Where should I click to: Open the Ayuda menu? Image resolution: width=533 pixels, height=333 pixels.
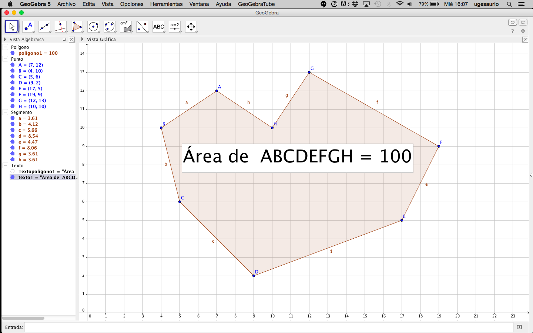pyautogui.click(x=223, y=4)
